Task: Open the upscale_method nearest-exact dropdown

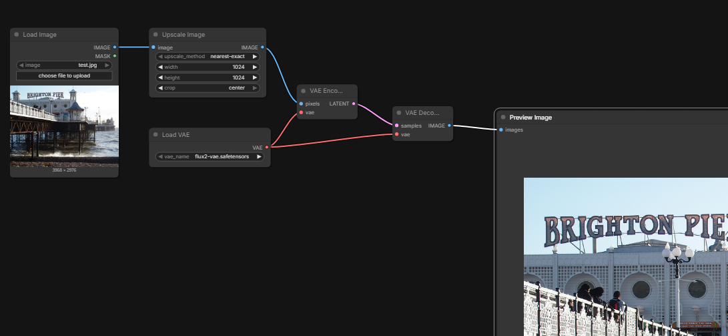Action: click(208, 56)
